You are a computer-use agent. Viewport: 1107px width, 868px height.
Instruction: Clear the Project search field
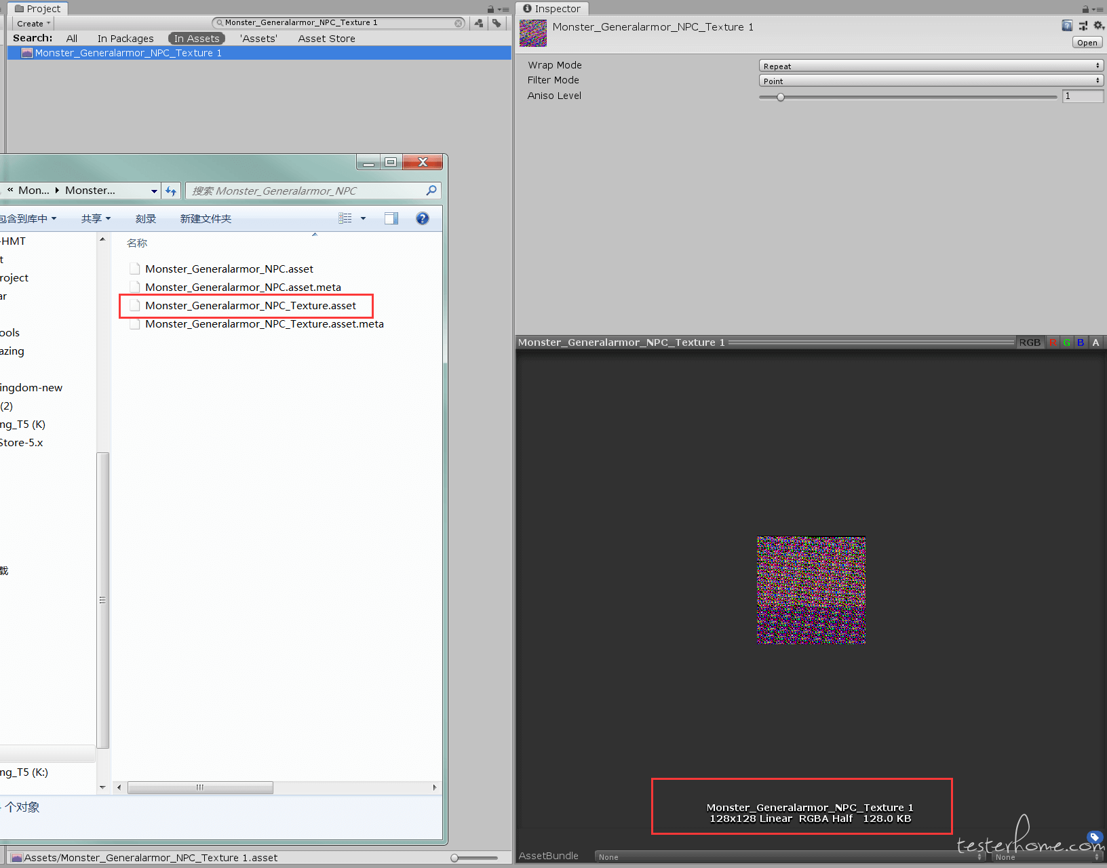(x=459, y=23)
